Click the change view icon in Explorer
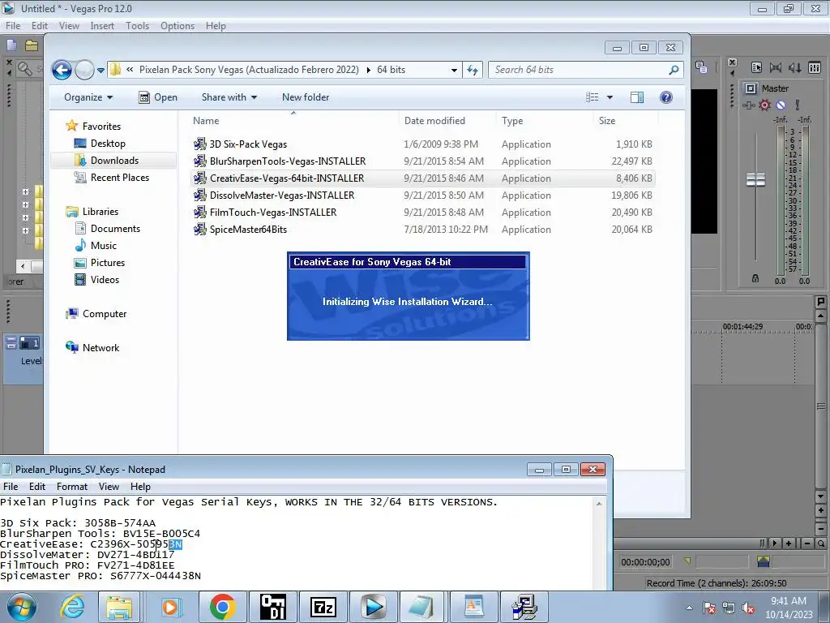Viewport: 830px width, 623px height. coord(593,97)
